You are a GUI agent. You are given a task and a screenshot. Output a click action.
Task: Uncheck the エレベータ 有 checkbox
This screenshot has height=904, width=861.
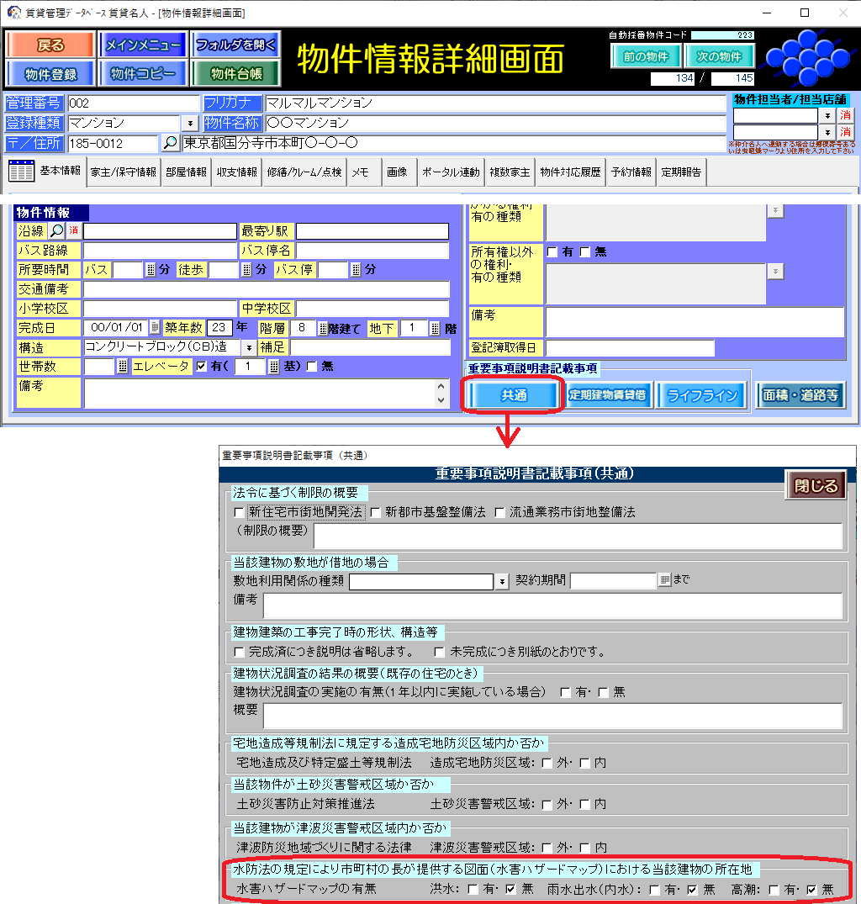pos(201,366)
